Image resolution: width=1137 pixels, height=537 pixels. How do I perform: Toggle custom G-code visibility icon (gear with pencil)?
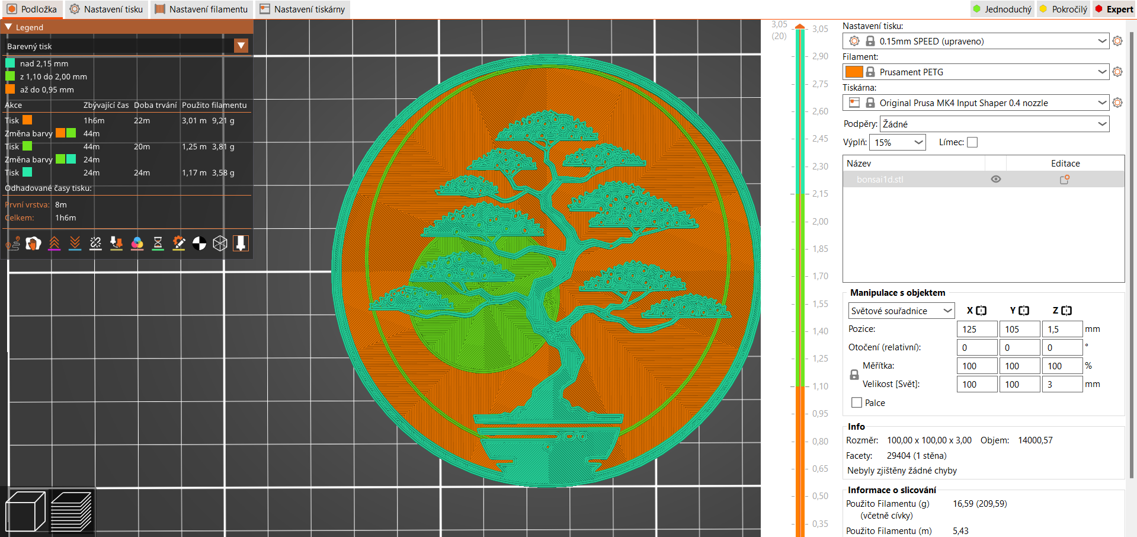pos(178,244)
